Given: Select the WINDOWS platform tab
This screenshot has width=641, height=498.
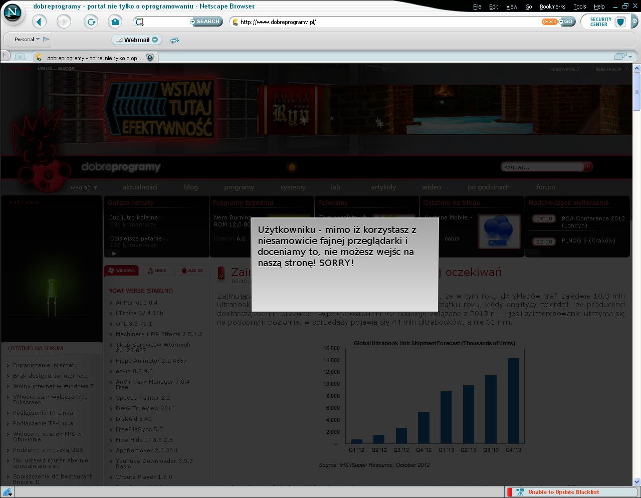Looking at the screenshot, I should (x=121, y=271).
